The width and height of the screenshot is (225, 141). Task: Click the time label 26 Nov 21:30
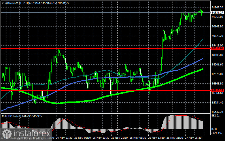(175, 138)
